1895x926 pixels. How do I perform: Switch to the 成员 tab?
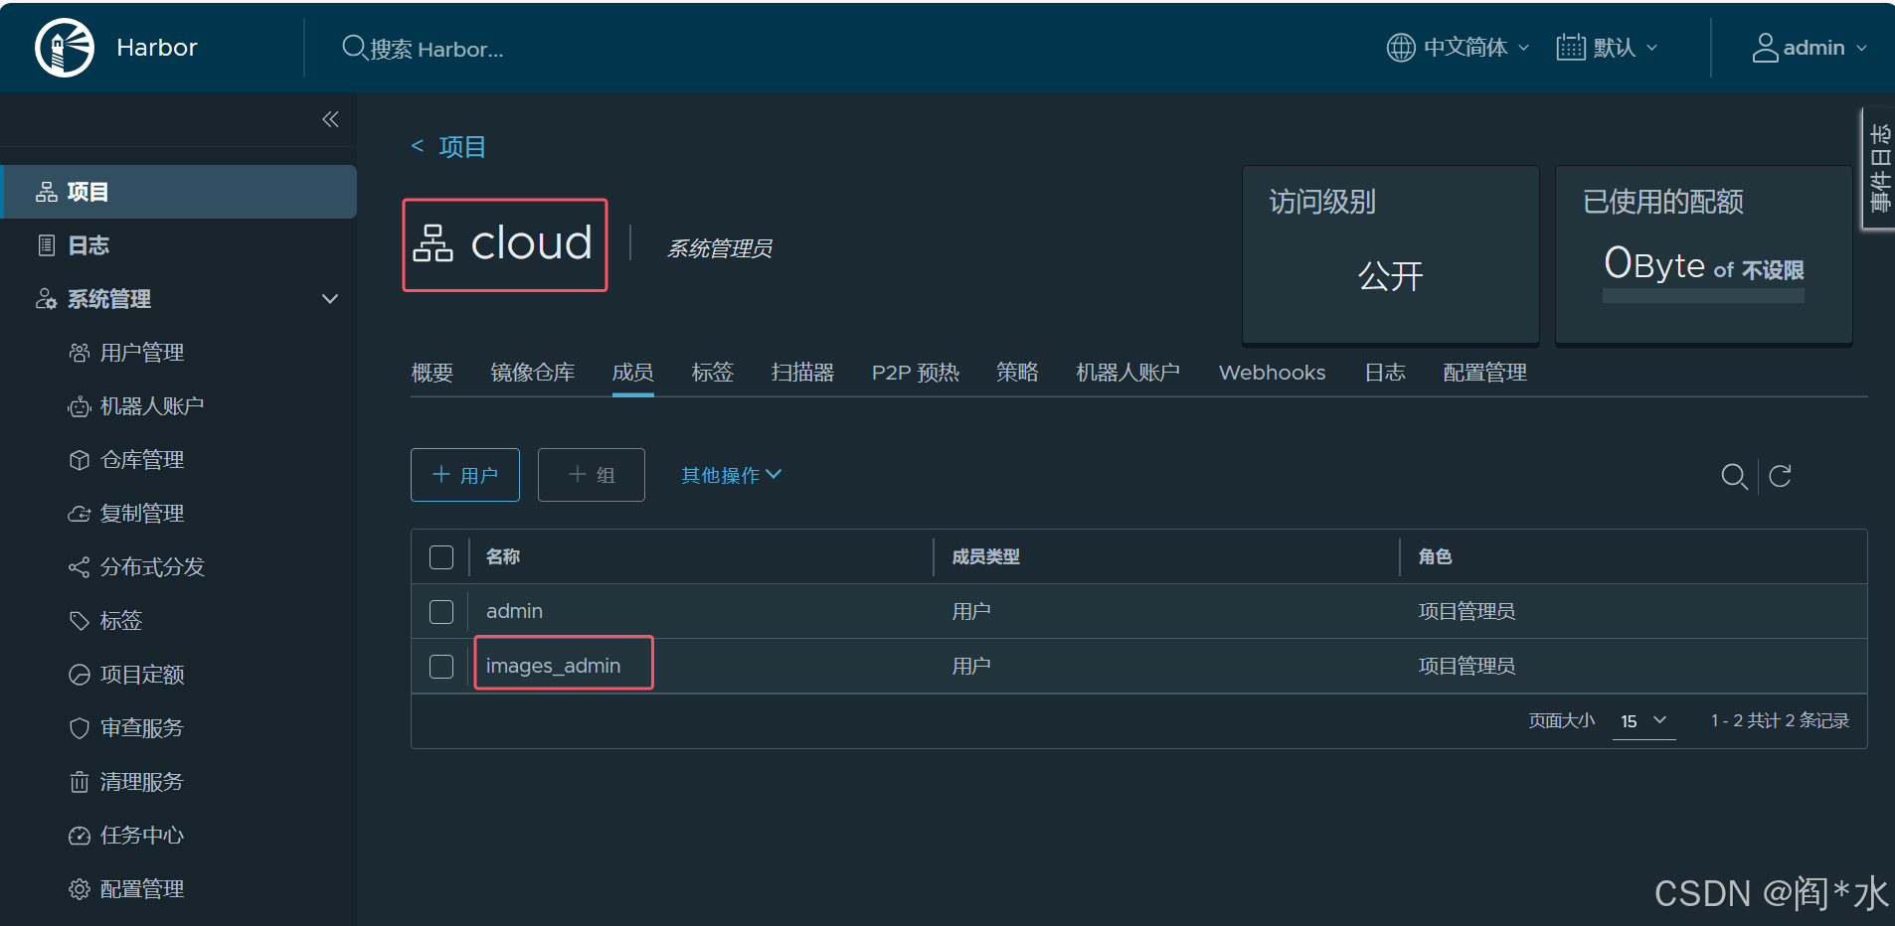633,373
